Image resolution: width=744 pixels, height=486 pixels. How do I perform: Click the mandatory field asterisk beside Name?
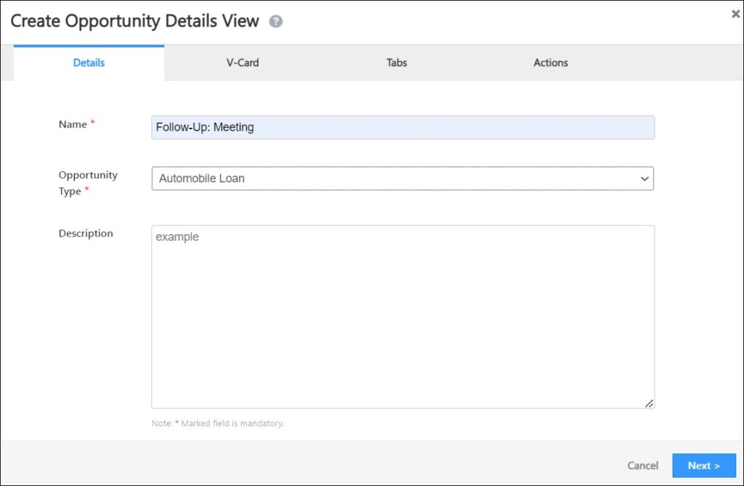(x=92, y=121)
